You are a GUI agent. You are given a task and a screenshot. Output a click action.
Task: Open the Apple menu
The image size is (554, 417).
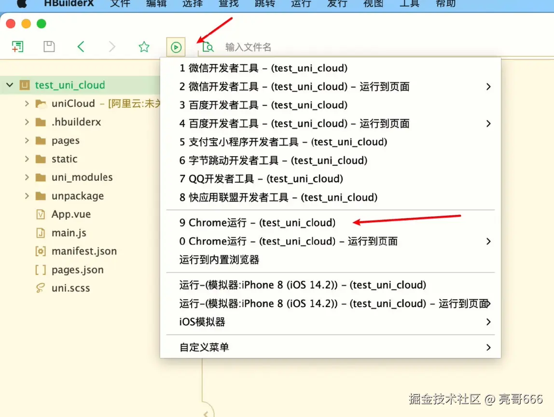pyautogui.click(x=22, y=3)
